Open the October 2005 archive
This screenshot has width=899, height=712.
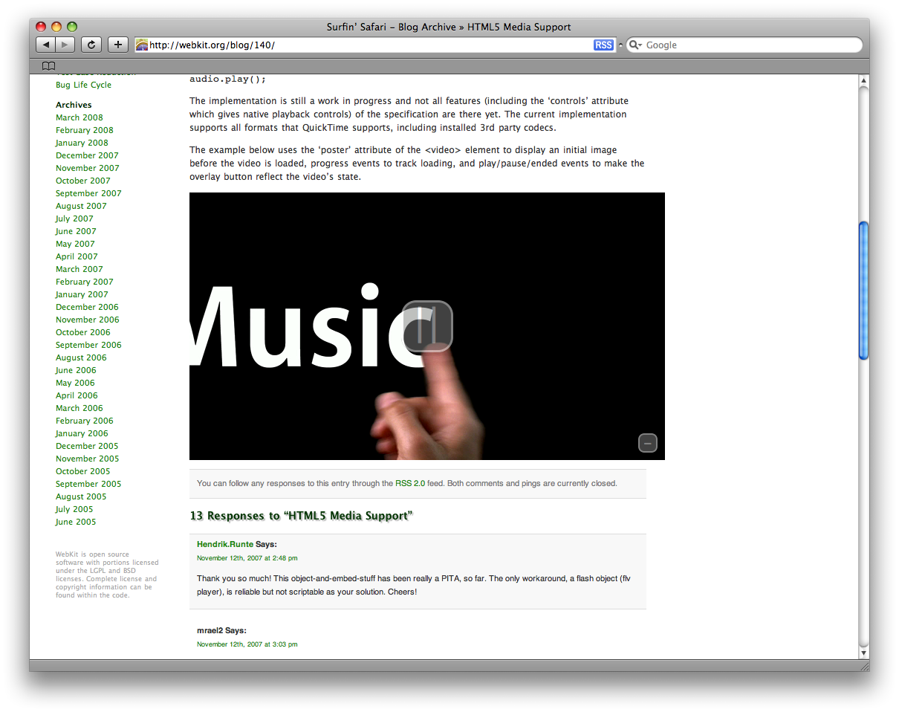coord(83,471)
